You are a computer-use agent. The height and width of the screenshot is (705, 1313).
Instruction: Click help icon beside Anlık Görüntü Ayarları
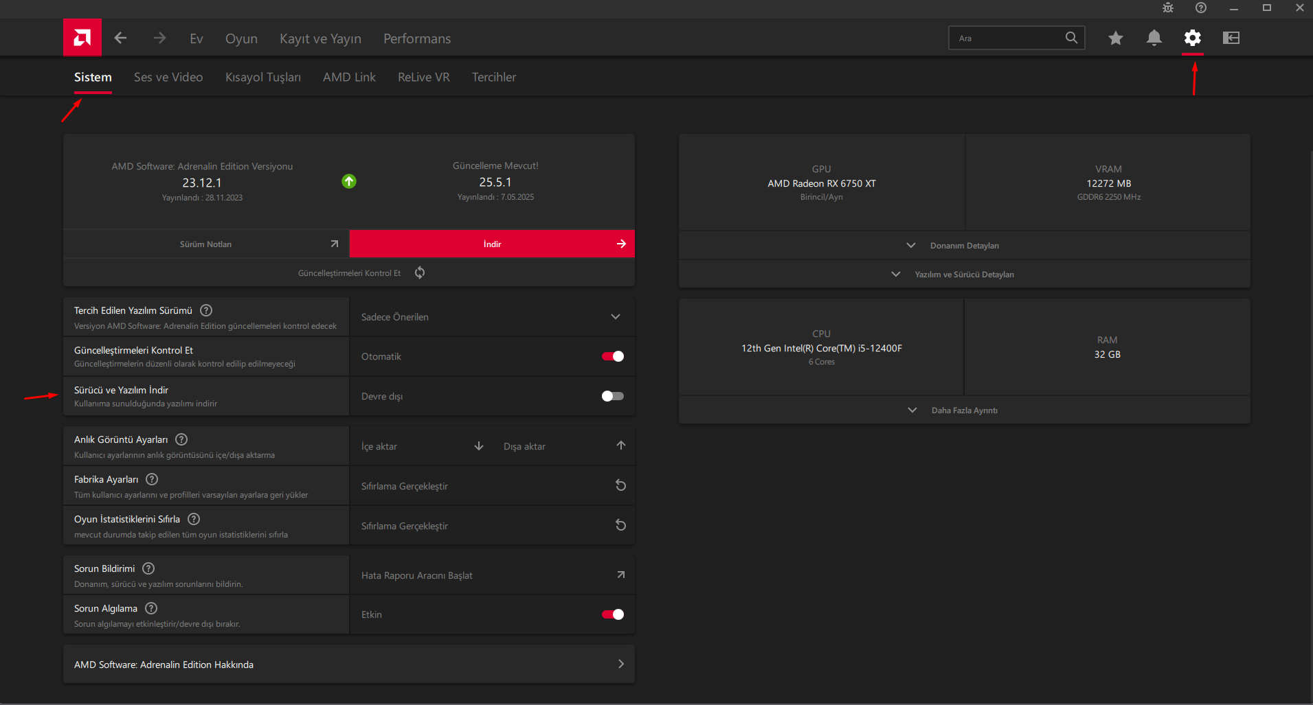[x=181, y=439]
